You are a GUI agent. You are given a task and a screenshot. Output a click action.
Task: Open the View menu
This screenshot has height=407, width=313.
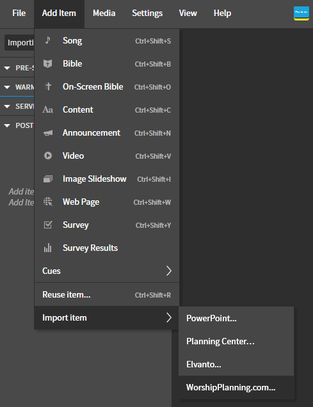tap(188, 13)
